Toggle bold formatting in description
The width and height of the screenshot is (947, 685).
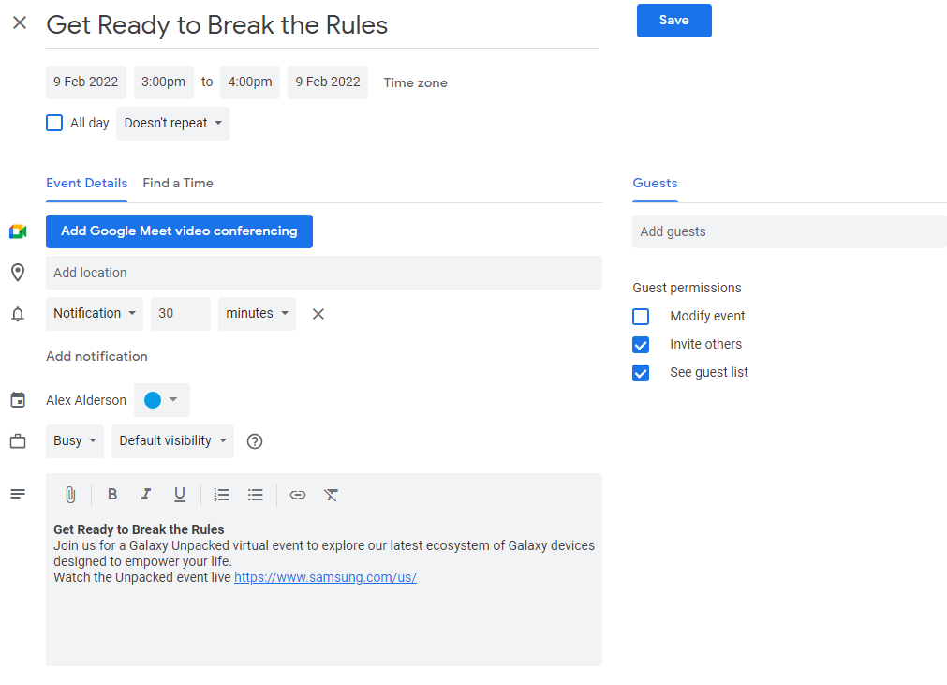(112, 495)
